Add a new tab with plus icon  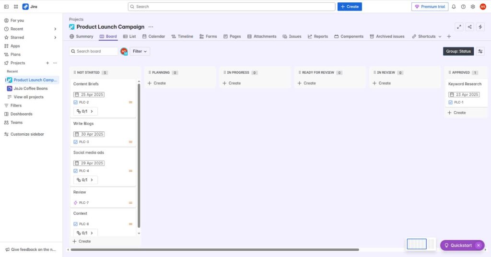pyautogui.click(x=449, y=36)
